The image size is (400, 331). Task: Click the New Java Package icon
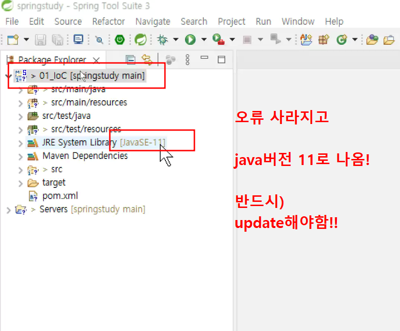(x=324, y=40)
